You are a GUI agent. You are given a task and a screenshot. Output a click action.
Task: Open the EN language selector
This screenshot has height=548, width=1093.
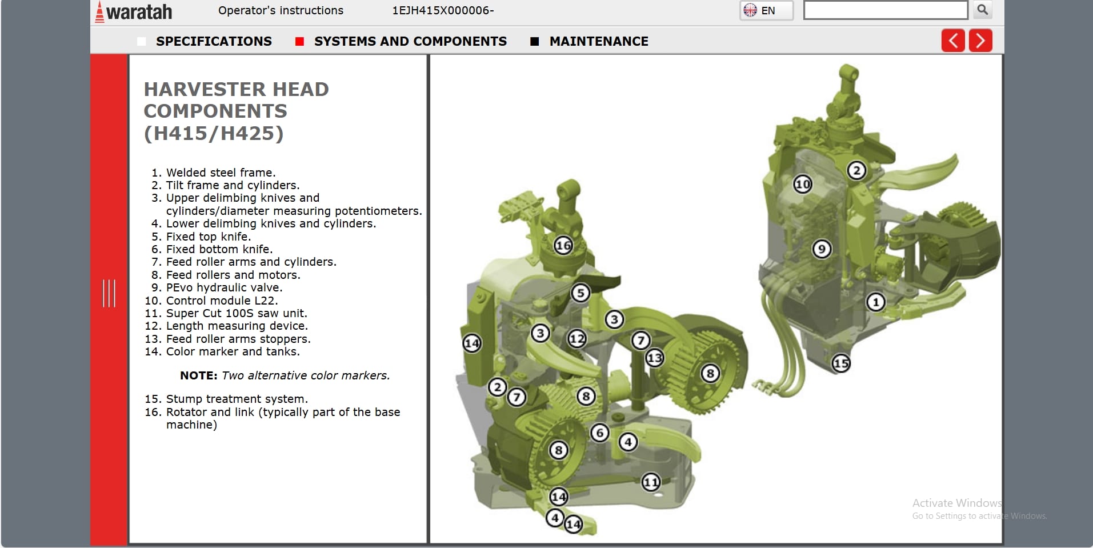click(766, 10)
